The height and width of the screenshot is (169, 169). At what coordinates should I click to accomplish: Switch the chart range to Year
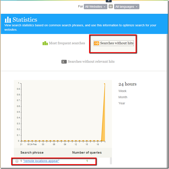pyautogui.click(x=122, y=103)
